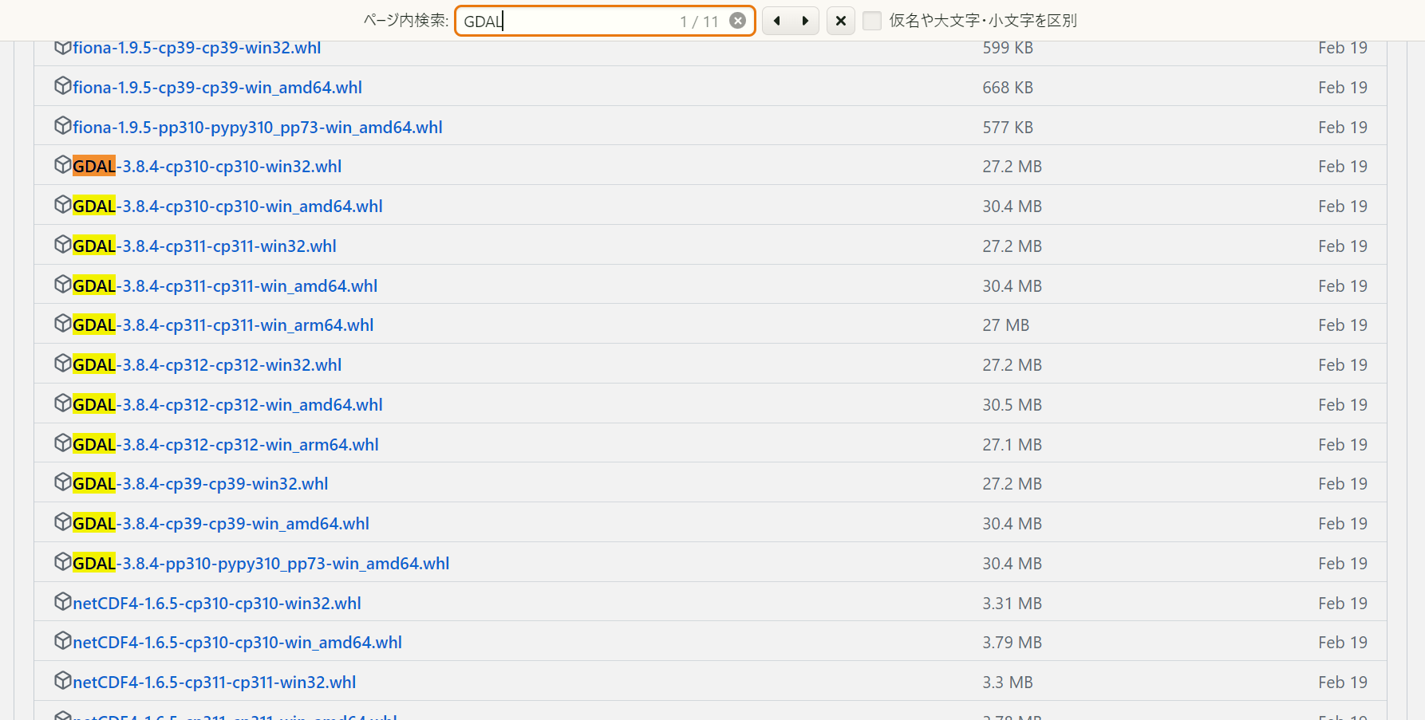Go to the previous search match
The image size is (1425, 720).
(776, 21)
